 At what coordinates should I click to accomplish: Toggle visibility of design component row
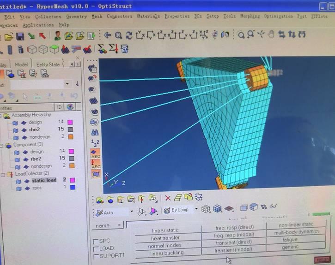point(17,152)
